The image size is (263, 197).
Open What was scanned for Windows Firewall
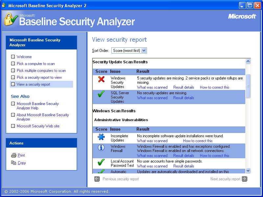pyautogui.click(x=152, y=156)
